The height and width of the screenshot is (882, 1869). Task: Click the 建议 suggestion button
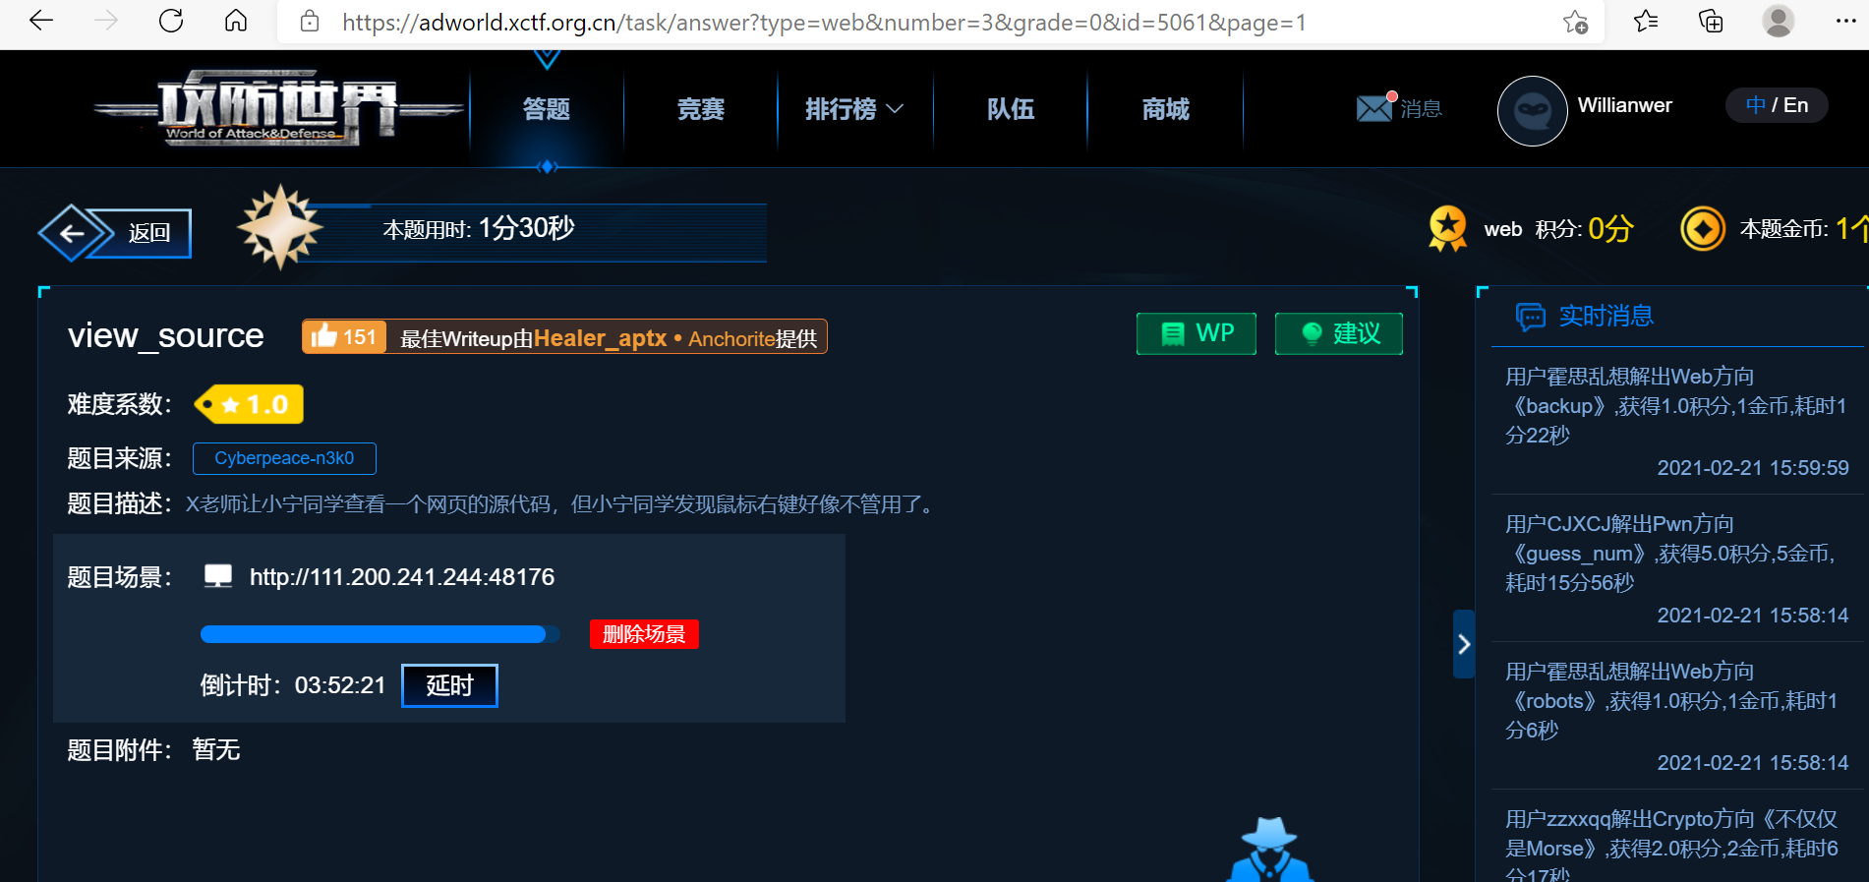1339,333
